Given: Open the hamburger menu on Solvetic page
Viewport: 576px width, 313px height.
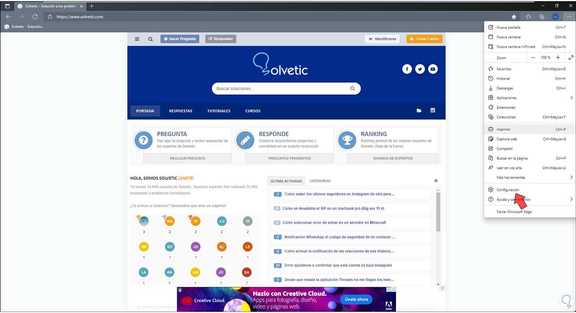Looking at the screenshot, I should [x=137, y=39].
